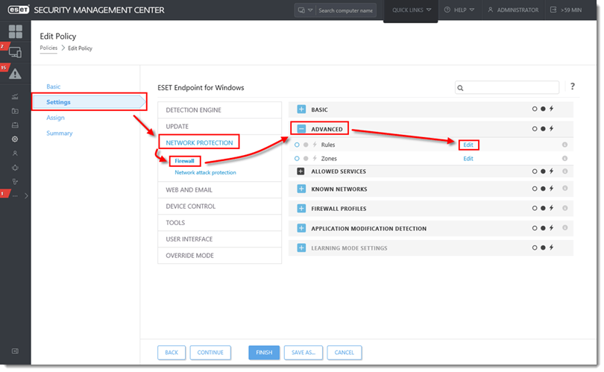Open the Help dropdown menu
Screen dimensions: 604x372
coord(459,10)
